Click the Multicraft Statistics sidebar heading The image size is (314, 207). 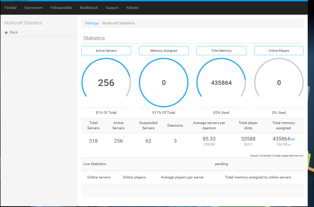23,23
